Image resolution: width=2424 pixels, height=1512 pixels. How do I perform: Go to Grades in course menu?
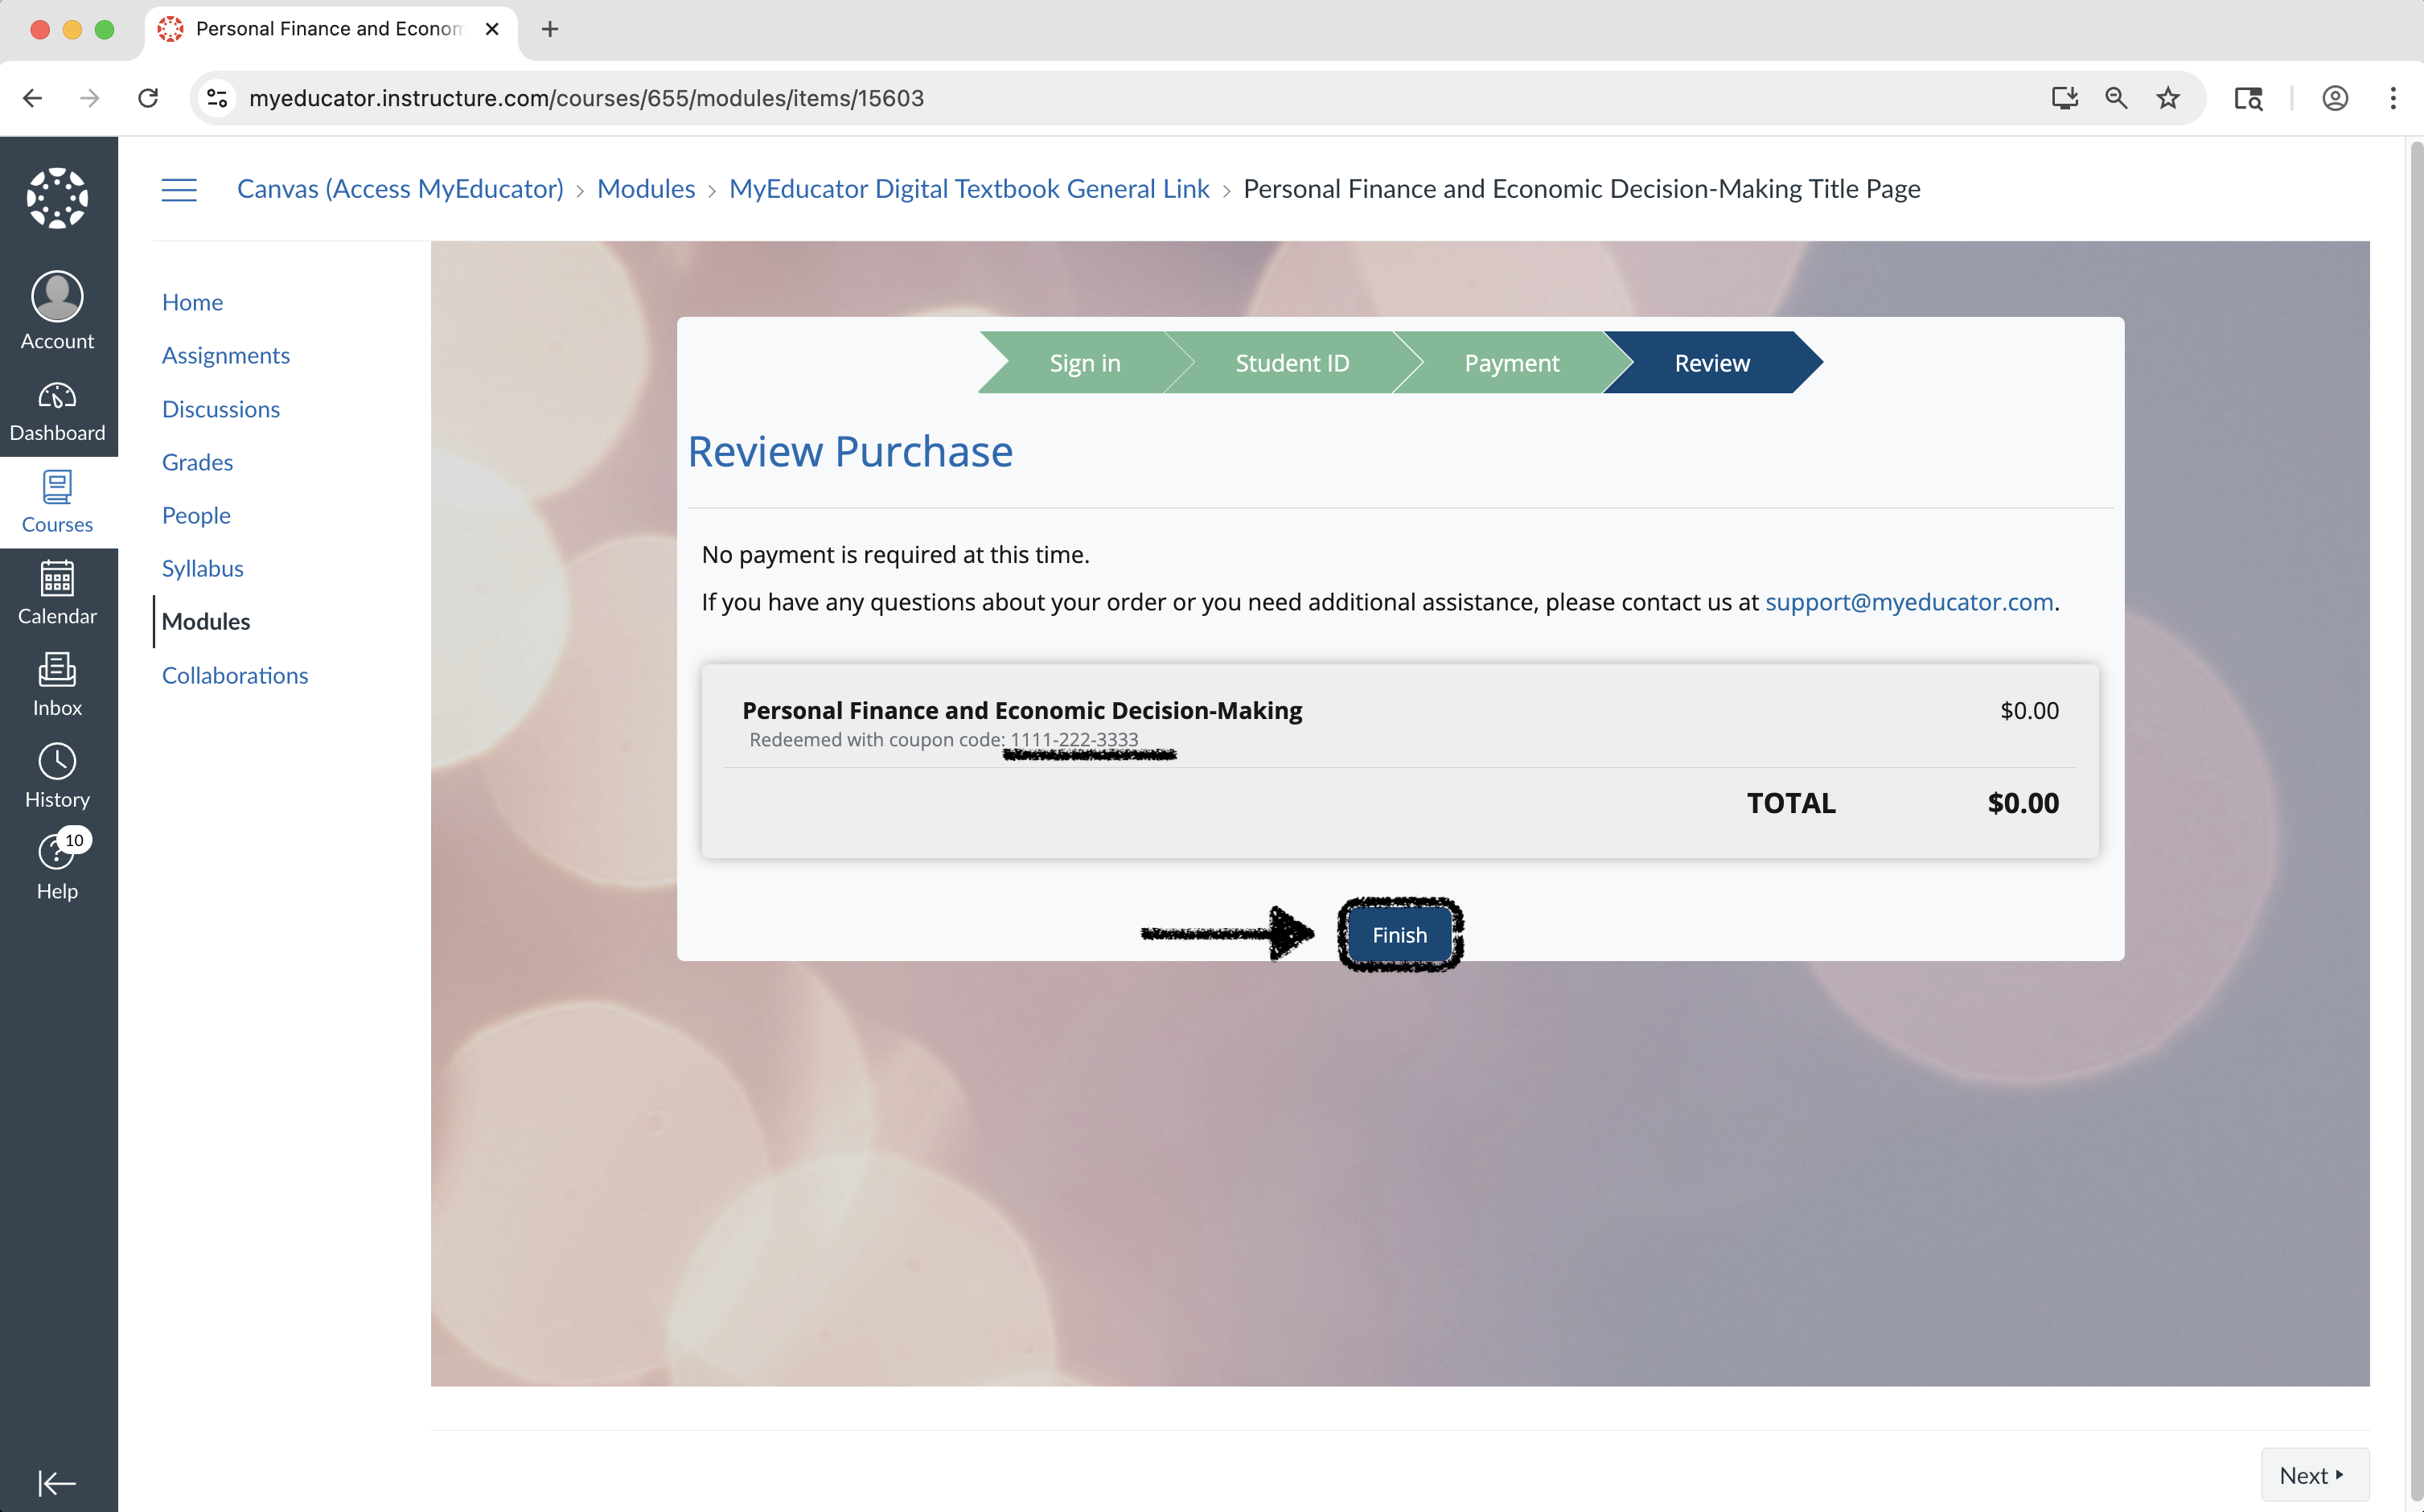pos(197,462)
